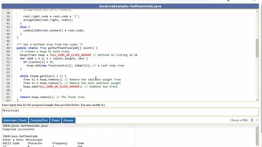This screenshot has width=262, height=147.
Task: Click 'Tree t2 = heap.remove();' on line 58
Action: [x=43, y=83]
